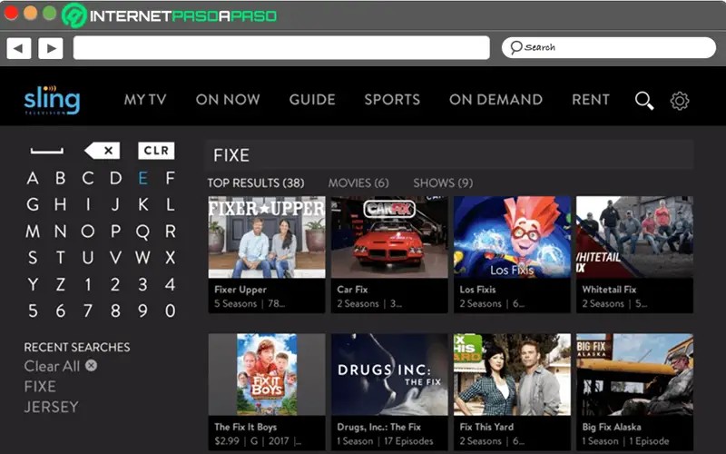The width and height of the screenshot is (726, 454).
Task: Click the browser back arrow button
Action: (x=19, y=48)
